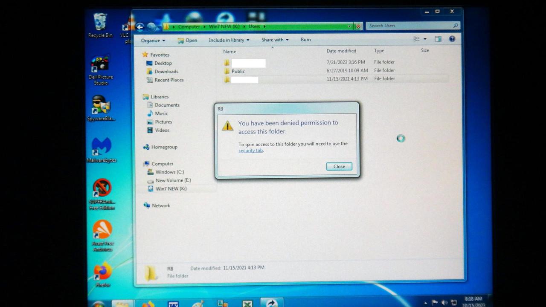
Task: Open the change view options dropdown arrow
Action: (x=425, y=39)
